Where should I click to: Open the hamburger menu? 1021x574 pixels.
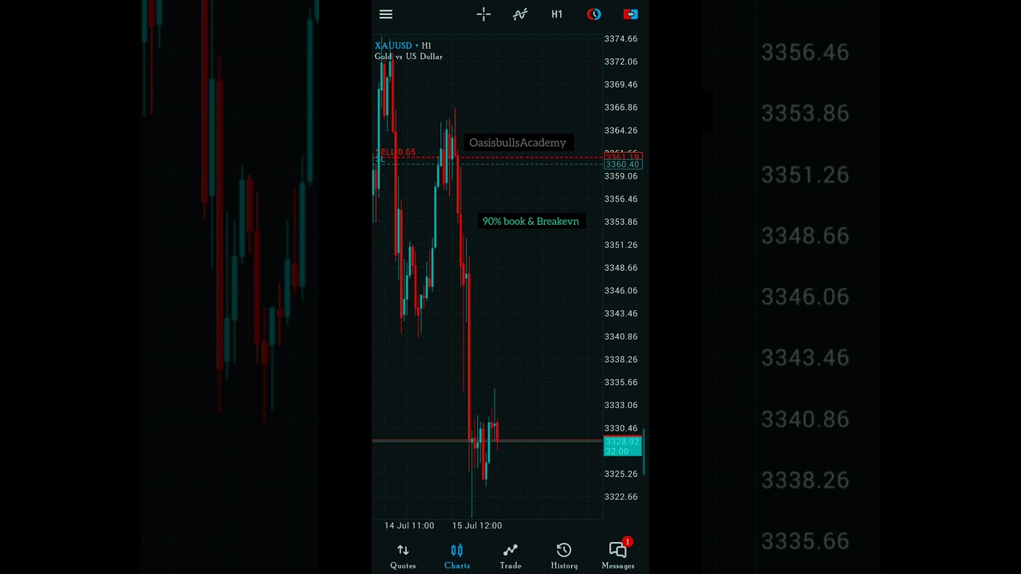click(386, 14)
